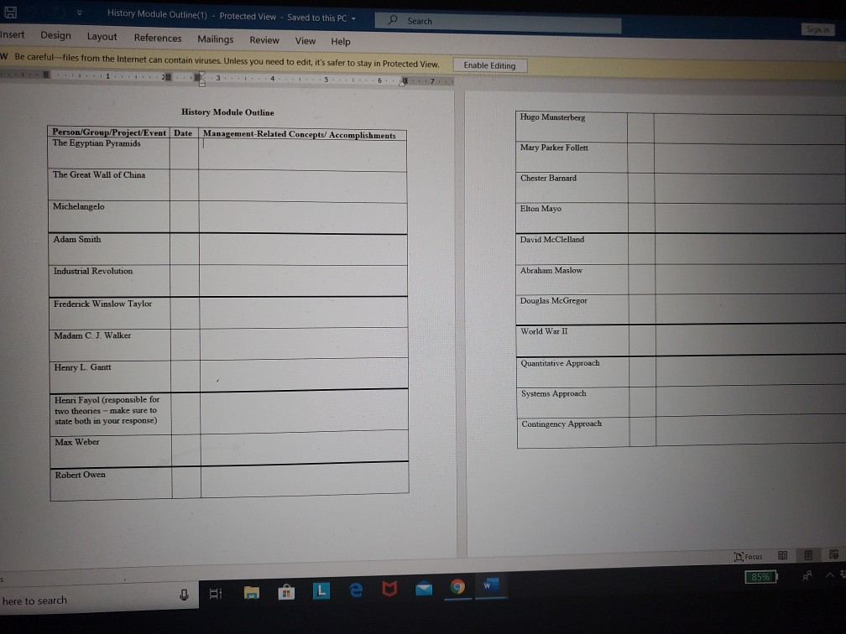Toggle Focus mode in the status bar

tap(749, 556)
